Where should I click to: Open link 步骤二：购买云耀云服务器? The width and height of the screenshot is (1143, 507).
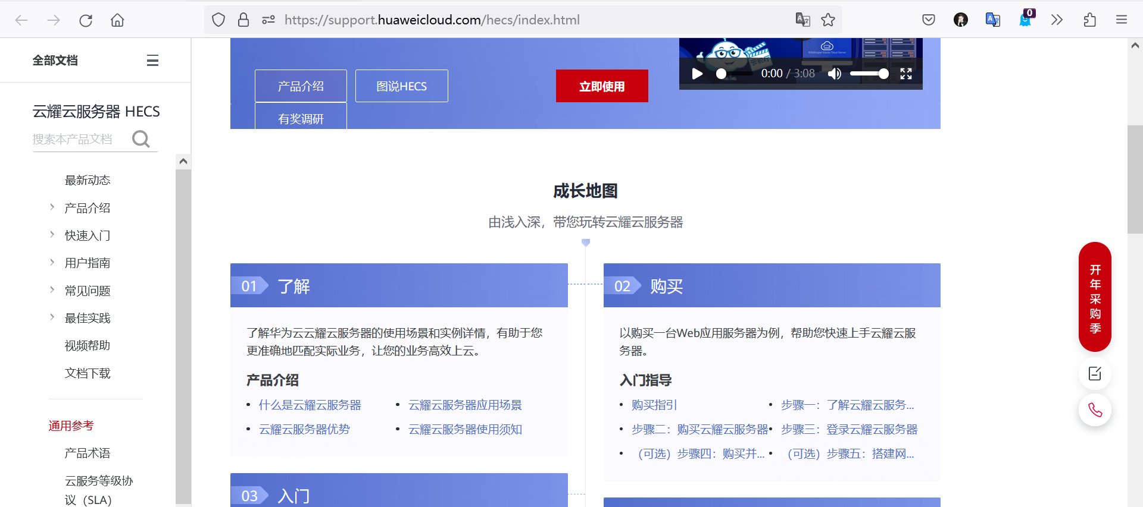(x=700, y=429)
